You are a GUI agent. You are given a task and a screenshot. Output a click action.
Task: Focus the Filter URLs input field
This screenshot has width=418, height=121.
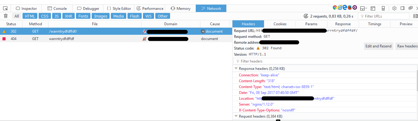pyautogui.click(x=384, y=16)
